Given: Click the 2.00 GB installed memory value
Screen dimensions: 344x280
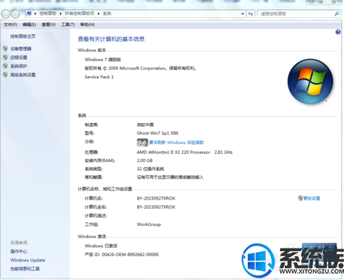Looking at the screenshot, I should [145, 161].
